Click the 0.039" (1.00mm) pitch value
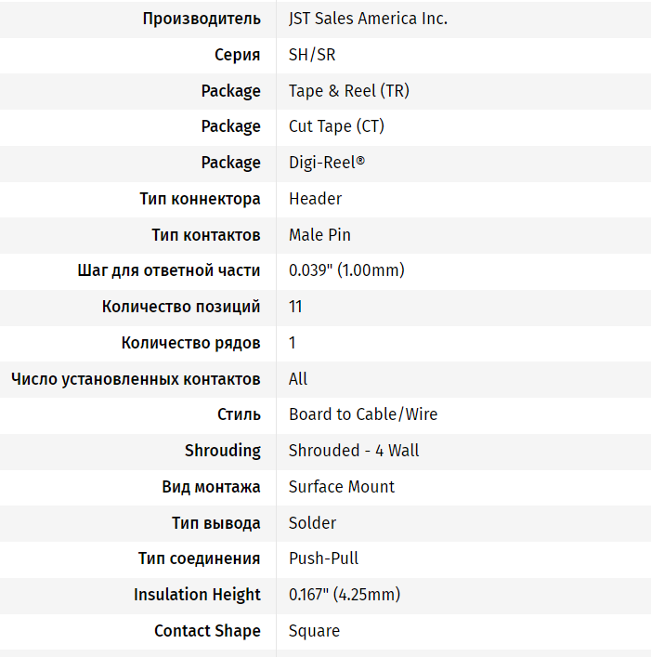Viewport: 651px width, 657px height. point(346,270)
